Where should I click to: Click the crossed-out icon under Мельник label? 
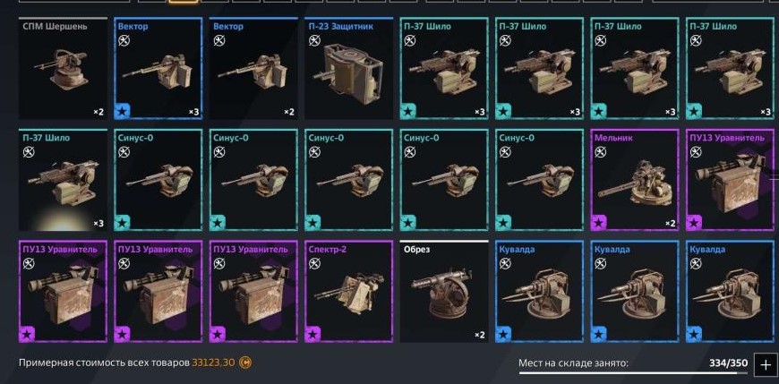600,152
